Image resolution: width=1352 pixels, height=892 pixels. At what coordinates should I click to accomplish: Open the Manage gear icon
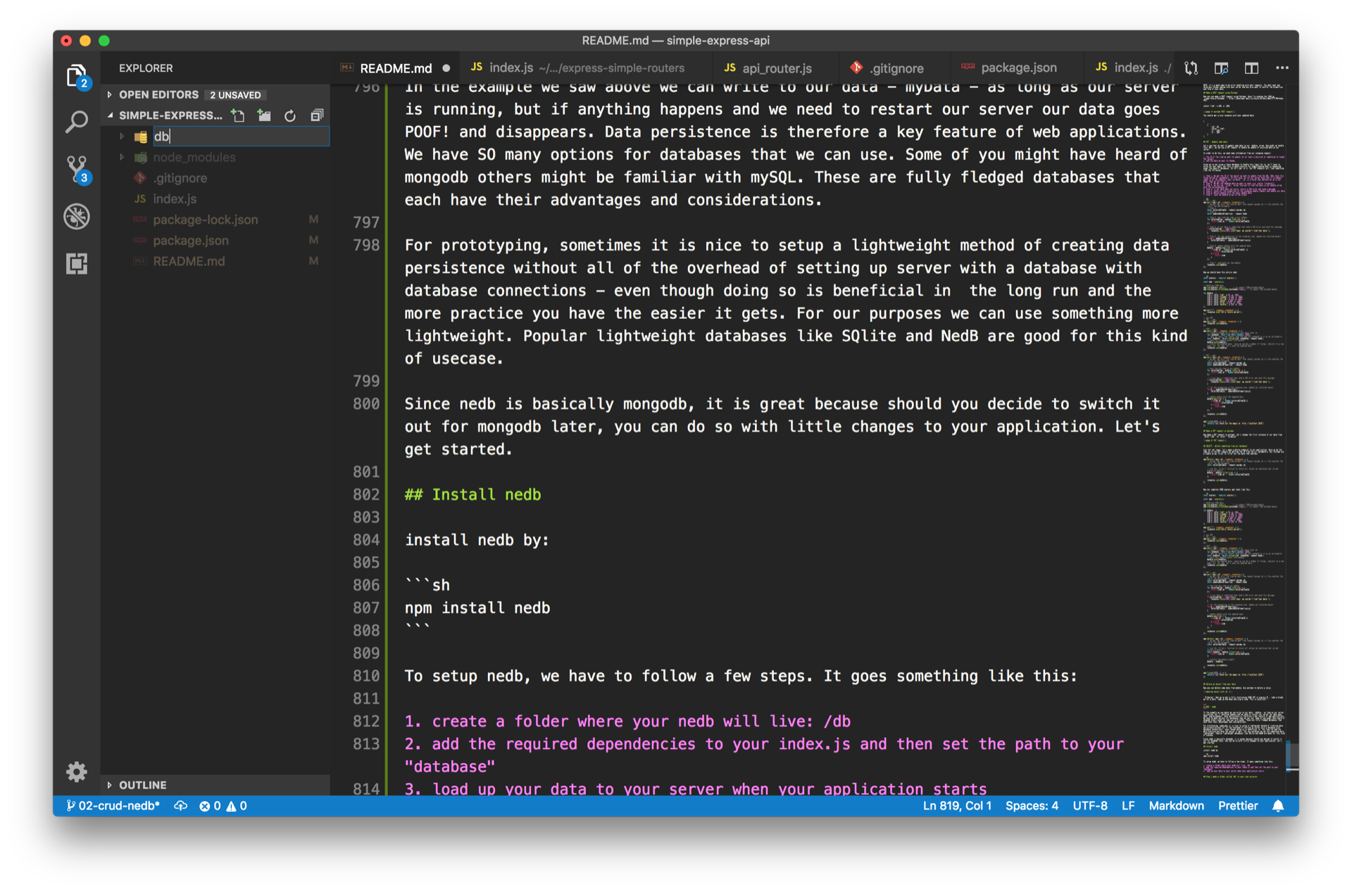[x=76, y=772]
